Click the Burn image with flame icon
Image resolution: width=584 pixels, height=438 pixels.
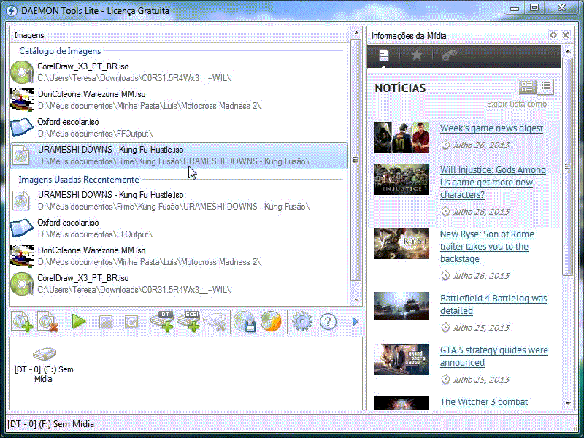271,321
